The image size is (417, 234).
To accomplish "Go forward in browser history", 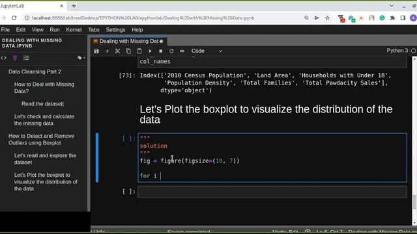I will [3, 18].
